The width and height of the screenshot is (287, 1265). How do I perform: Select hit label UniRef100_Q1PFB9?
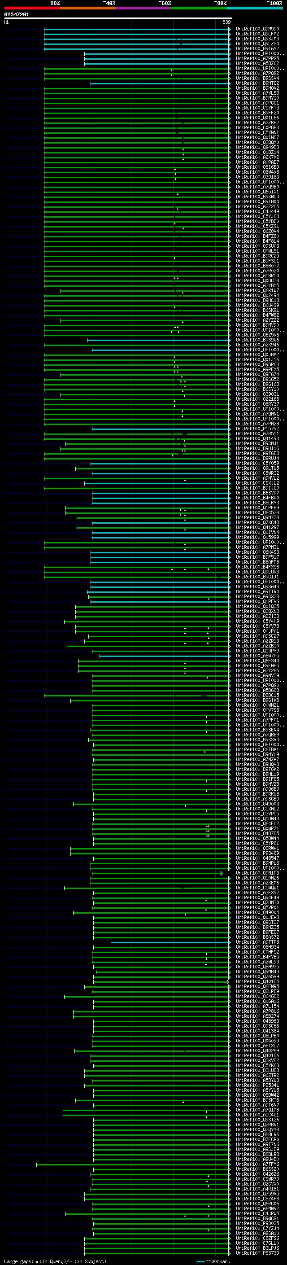pos(257,508)
